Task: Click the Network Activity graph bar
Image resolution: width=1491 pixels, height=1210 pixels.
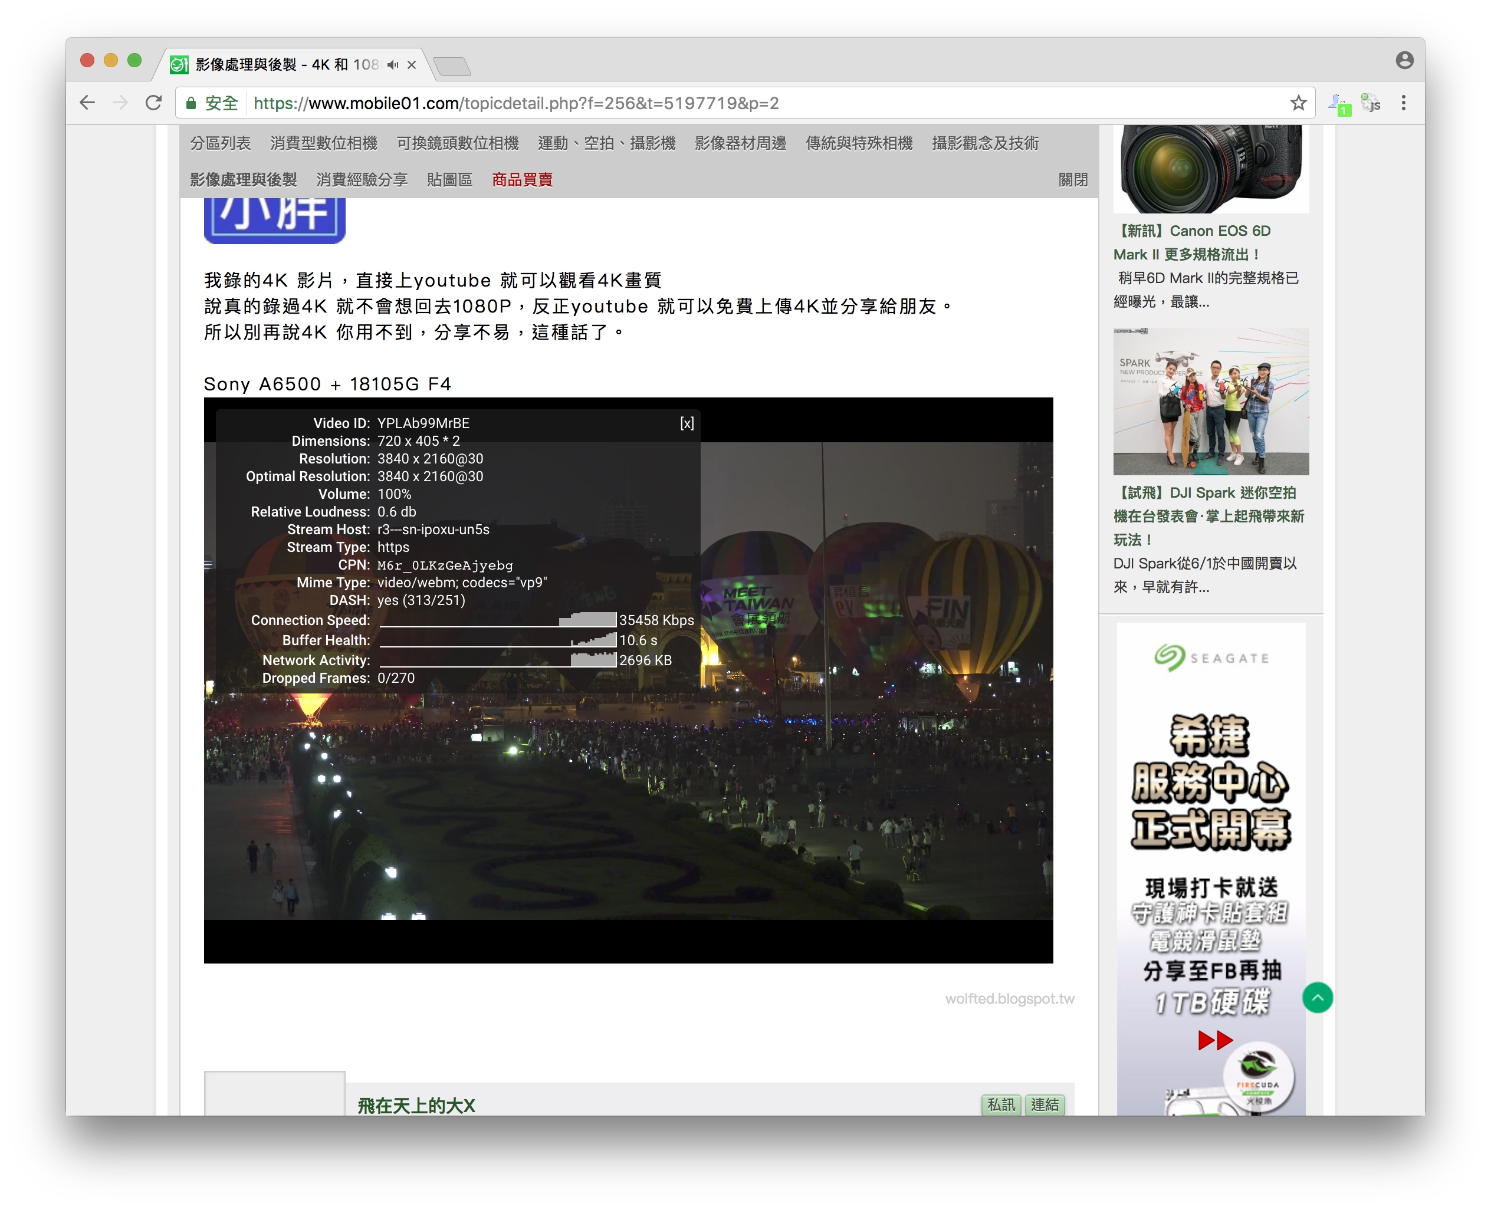Action: [498, 660]
